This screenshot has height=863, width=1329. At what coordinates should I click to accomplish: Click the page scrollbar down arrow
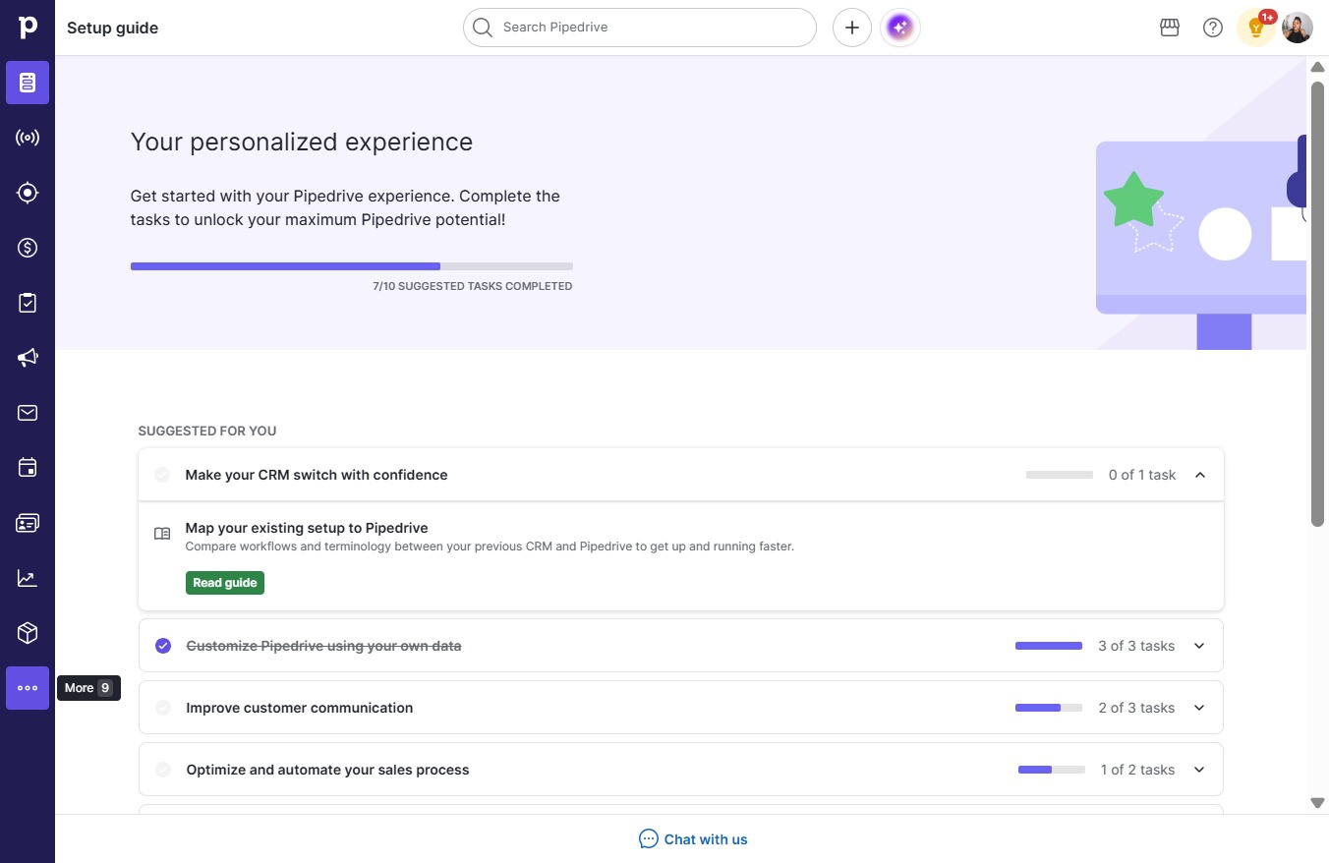(x=1318, y=803)
